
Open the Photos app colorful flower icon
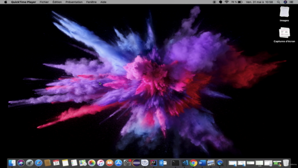pyautogui.click(x=92, y=163)
